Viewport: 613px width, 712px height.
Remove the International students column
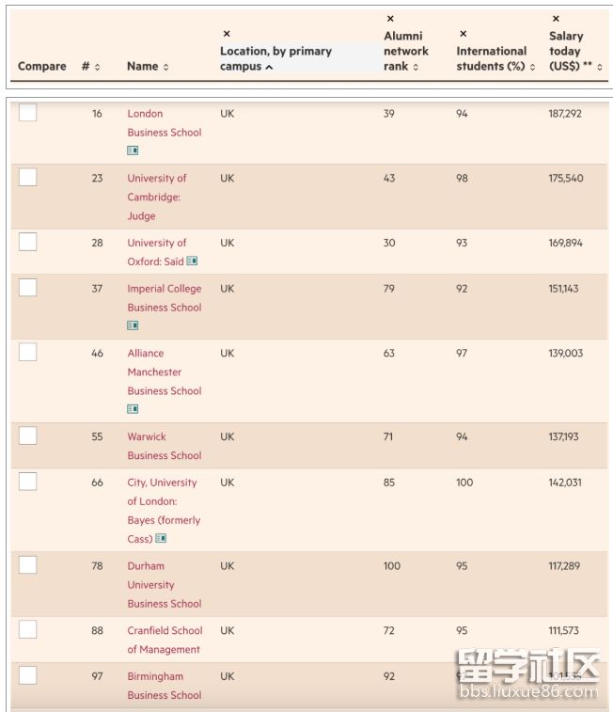click(x=463, y=34)
